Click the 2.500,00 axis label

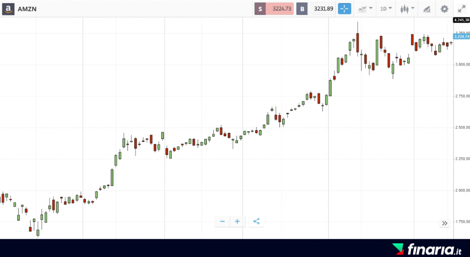(x=463, y=127)
